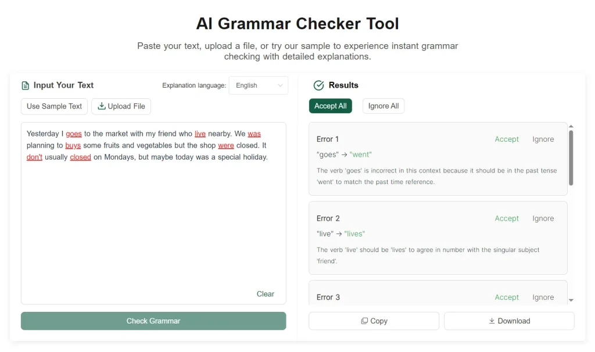Click the scrollbar up arrow in Results panel

pyautogui.click(x=571, y=125)
